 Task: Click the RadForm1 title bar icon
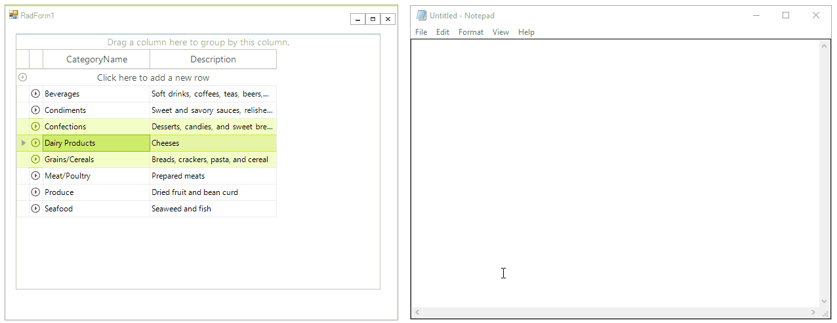pyautogui.click(x=14, y=15)
